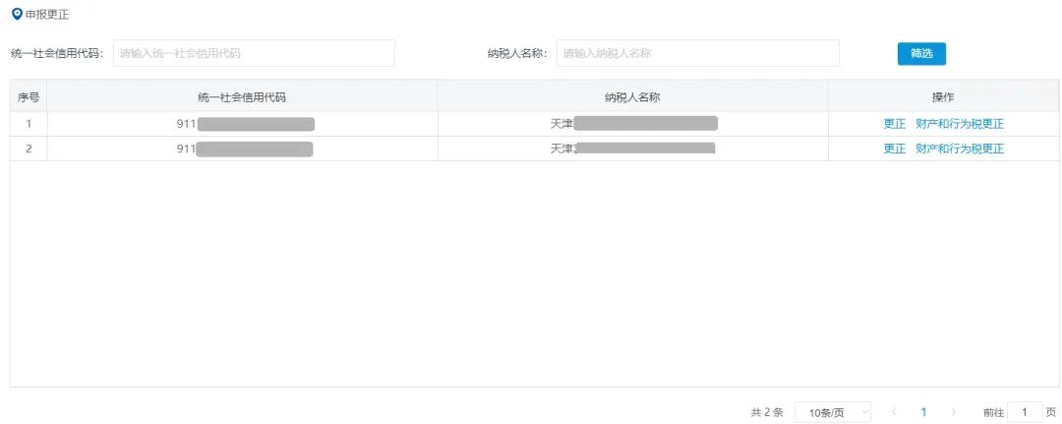
Task: Click the 操作 column header
Action: [x=943, y=96]
